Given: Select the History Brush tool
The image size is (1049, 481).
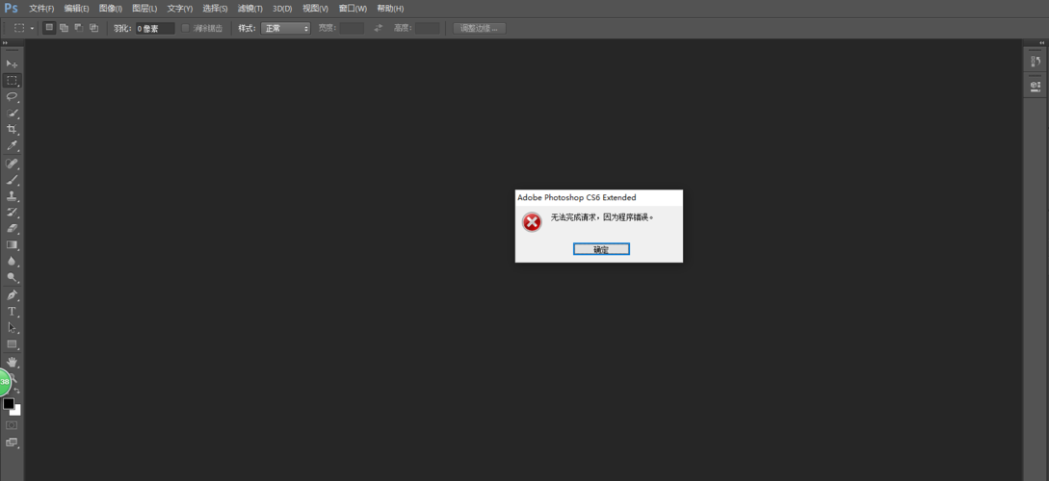Looking at the screenshot, I should [13, 213].
